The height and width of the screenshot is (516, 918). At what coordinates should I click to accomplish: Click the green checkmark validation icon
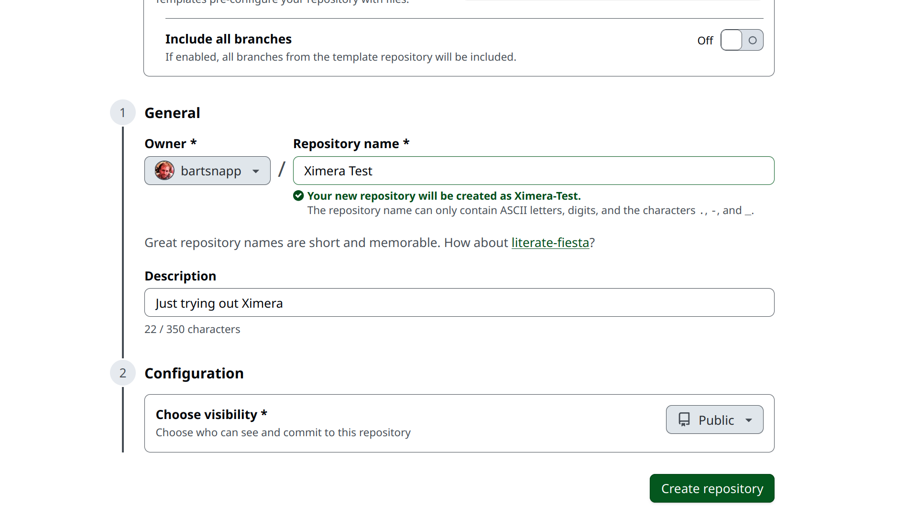pos(298,196)
